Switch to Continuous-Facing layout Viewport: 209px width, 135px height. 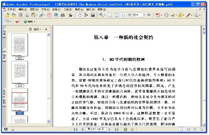pos(195,129)
